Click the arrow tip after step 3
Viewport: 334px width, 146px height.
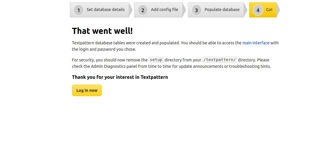(x=245, y=10)
